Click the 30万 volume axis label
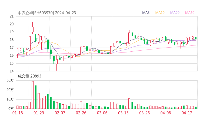The height and width of the screenshot is (119, 200). pyautogui.click(x=10, y=80)
